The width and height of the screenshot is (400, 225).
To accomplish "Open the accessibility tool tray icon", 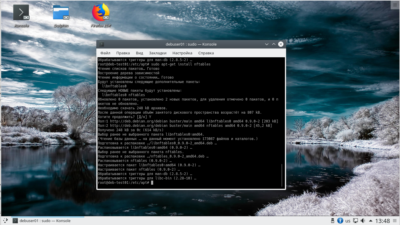I will pyautogui.click(x=340, y=221).
